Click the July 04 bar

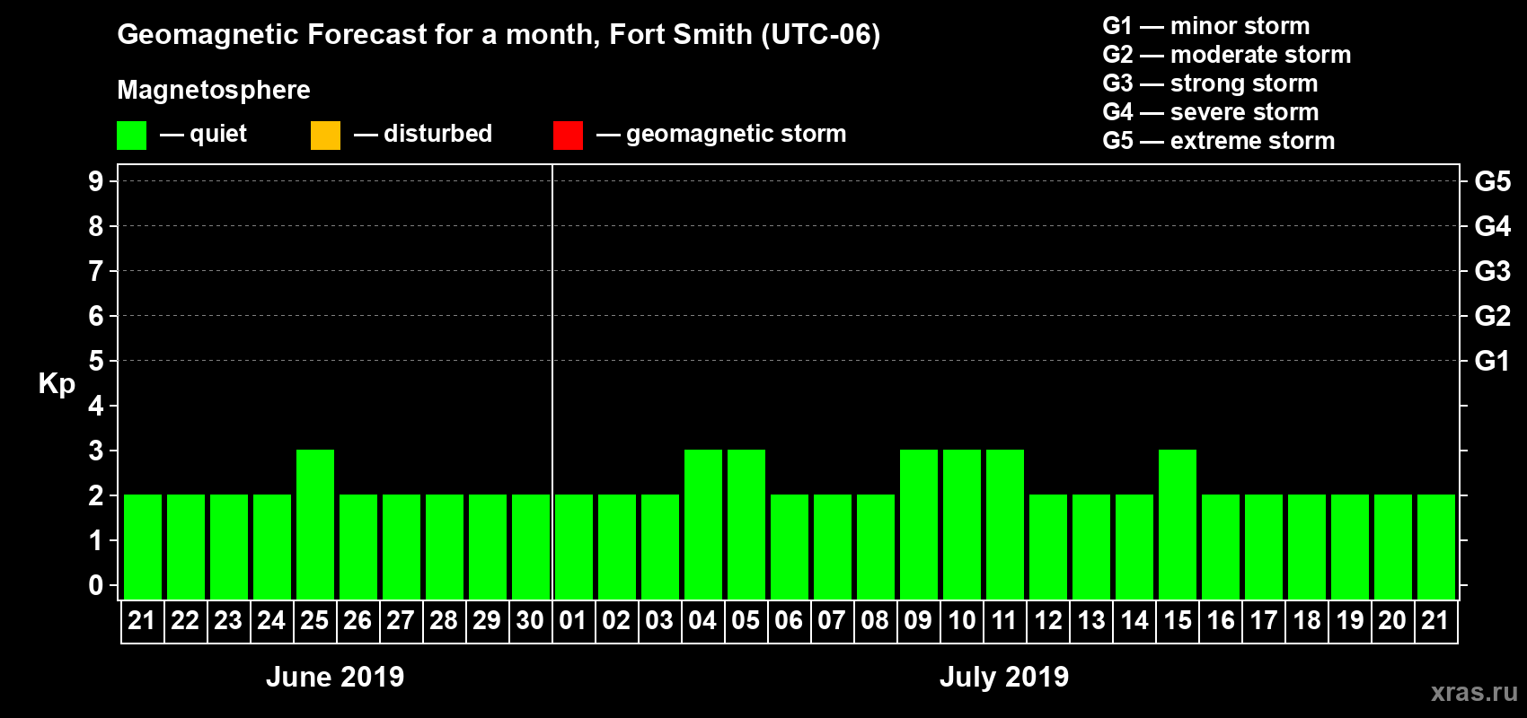[x=703, y=524]
